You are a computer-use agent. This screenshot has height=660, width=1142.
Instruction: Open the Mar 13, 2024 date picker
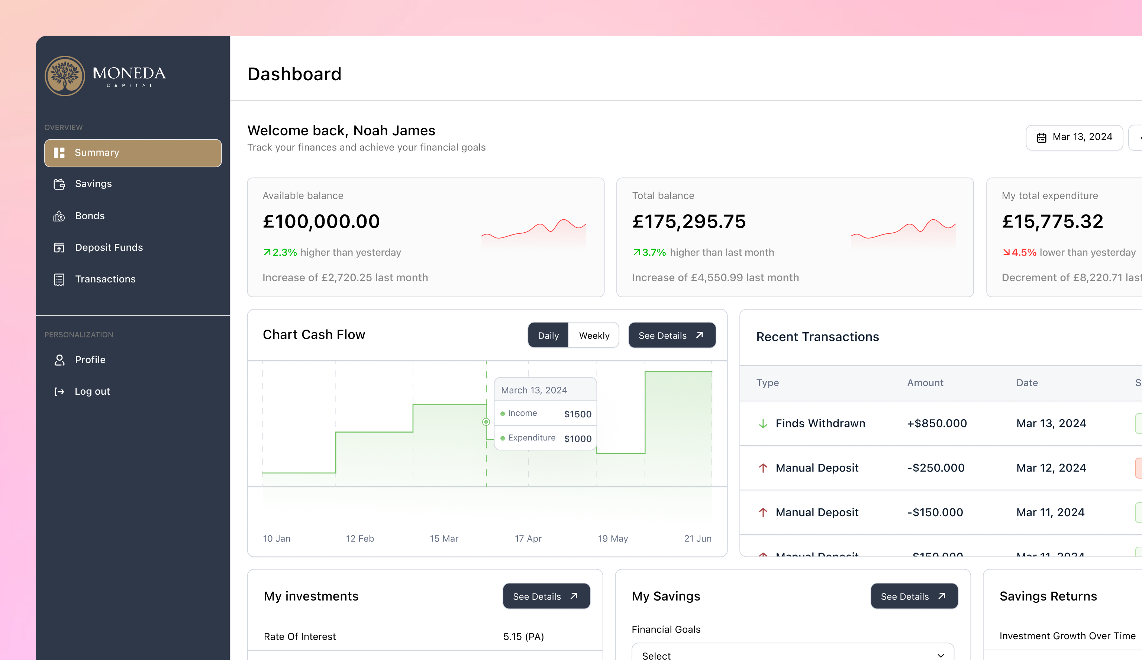click(x=1074, y=137)
